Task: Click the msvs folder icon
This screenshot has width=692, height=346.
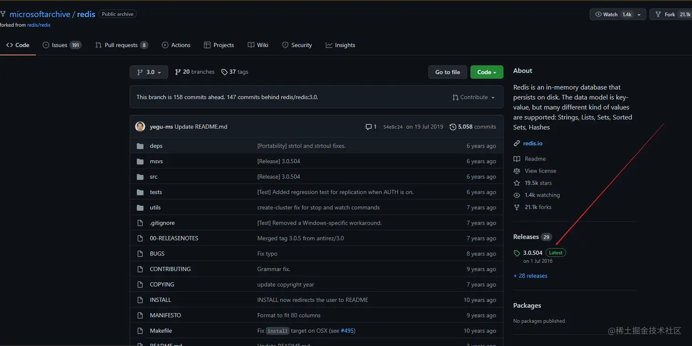Action: point(140,161)
